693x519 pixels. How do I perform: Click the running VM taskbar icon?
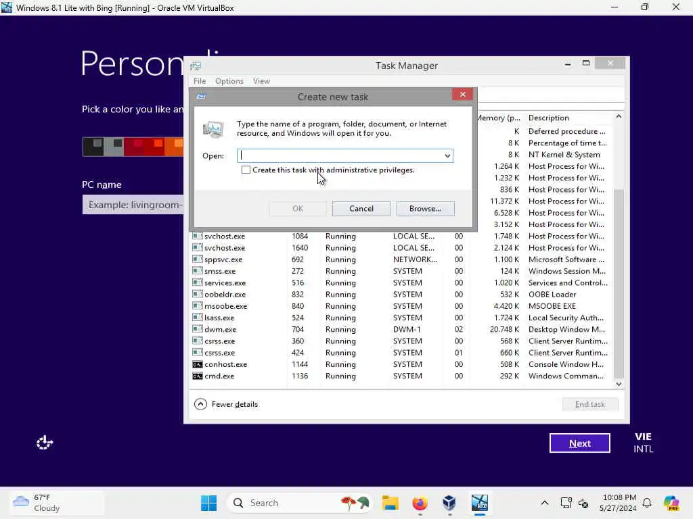(x=480, y=503)
